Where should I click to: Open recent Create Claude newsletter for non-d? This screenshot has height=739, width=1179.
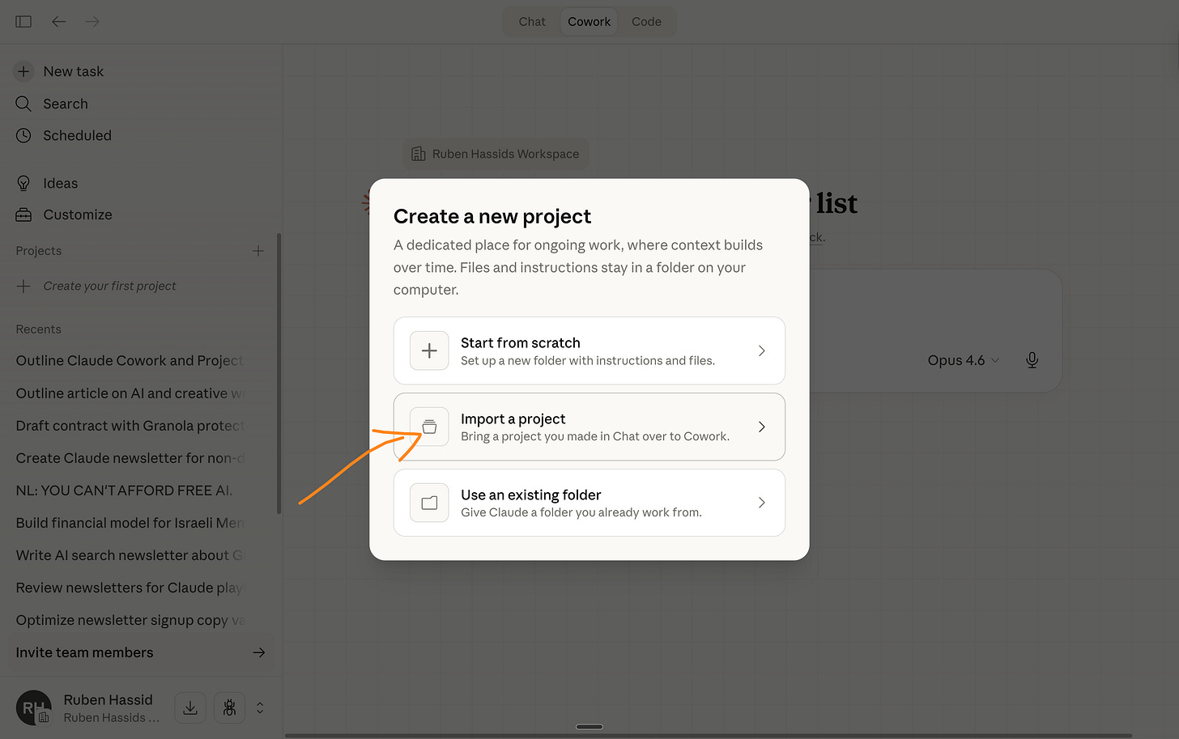click(x=130, y=457)
